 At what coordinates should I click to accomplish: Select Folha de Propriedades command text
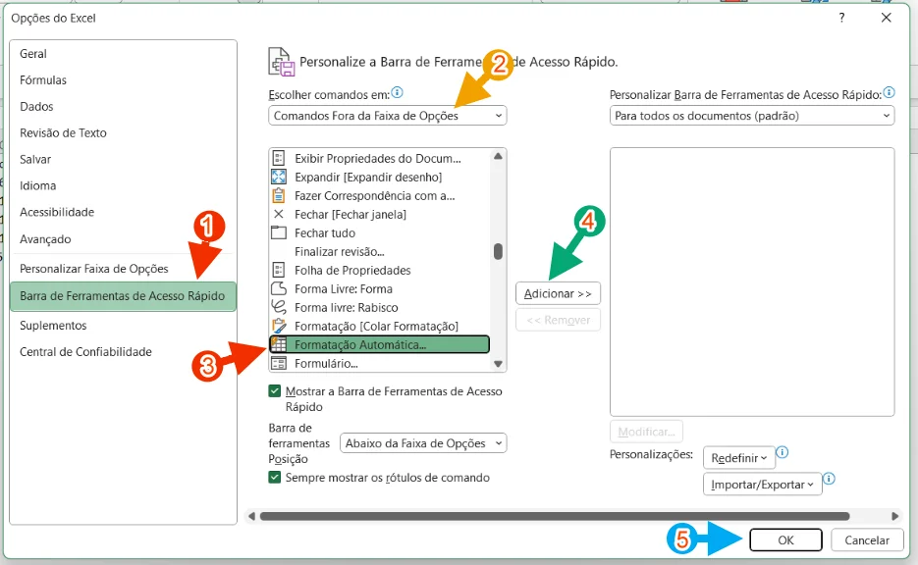click(x=352, y=270)
